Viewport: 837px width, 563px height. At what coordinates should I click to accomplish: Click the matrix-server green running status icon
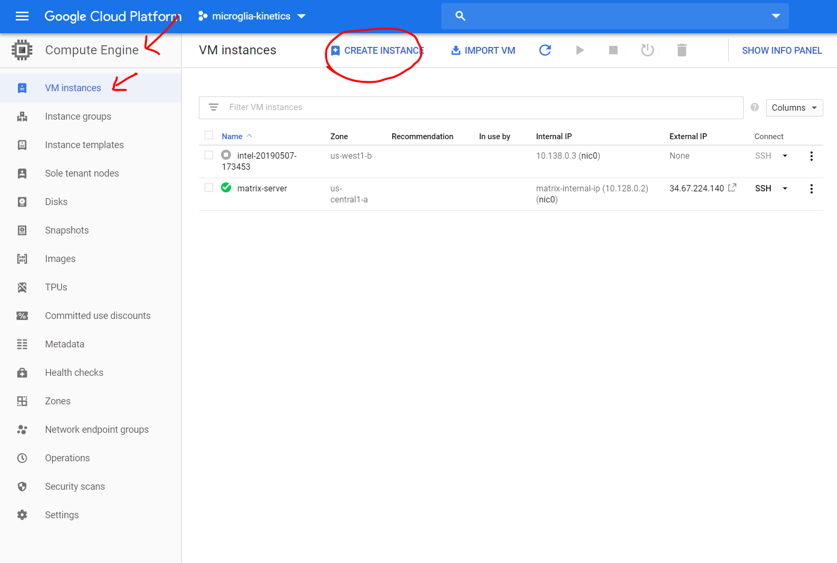(226, 188)
